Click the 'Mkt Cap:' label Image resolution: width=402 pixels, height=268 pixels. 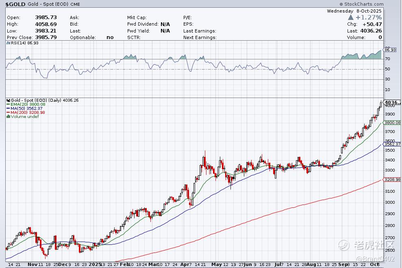tap(137, 17)
